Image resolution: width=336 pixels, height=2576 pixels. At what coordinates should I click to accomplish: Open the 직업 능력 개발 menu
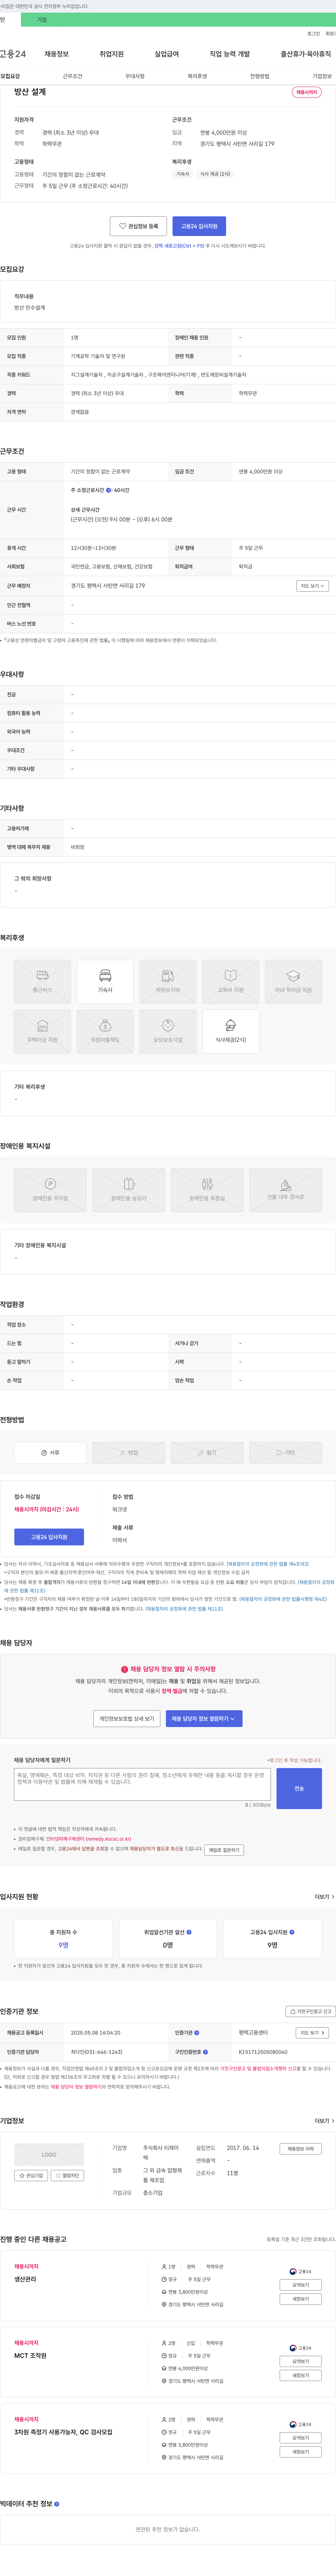pyautogui.click(x=229, y=54)
